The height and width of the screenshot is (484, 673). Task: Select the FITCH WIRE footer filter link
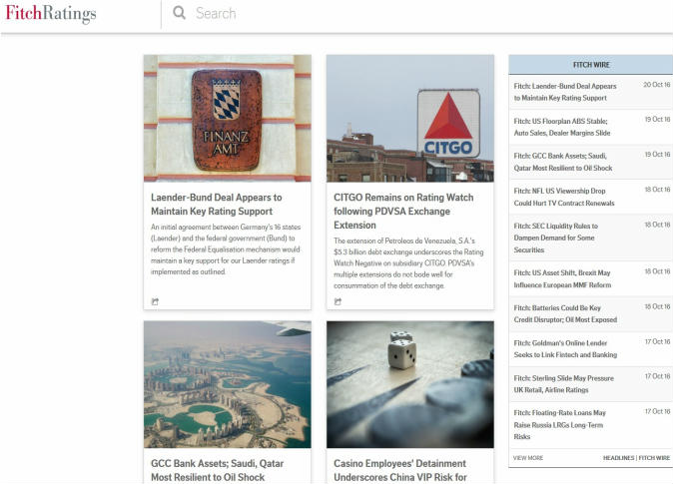(x=654, y=458)
